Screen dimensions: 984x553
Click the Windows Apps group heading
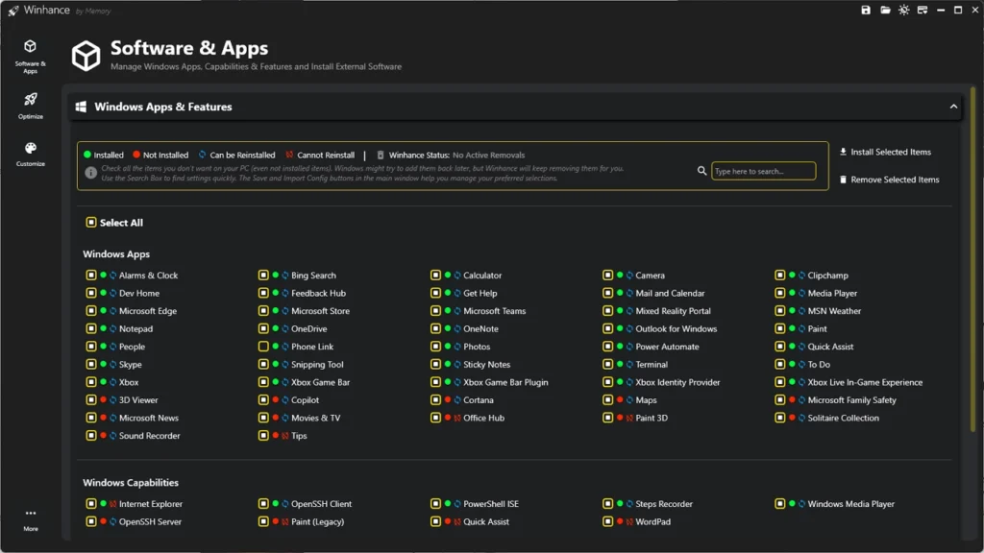(x=116, y=254)
